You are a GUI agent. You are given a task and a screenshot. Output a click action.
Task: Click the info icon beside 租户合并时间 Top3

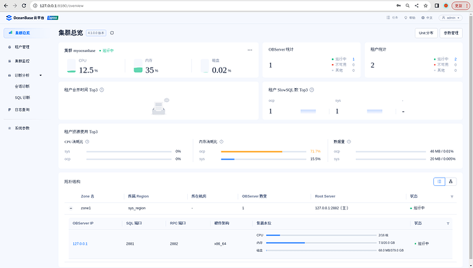pos(101,90)
